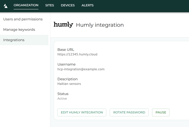Click the base URL https://12345.humly.cloud
The width and height of the screenshot is (189, 127).
[x=77, y=54]
